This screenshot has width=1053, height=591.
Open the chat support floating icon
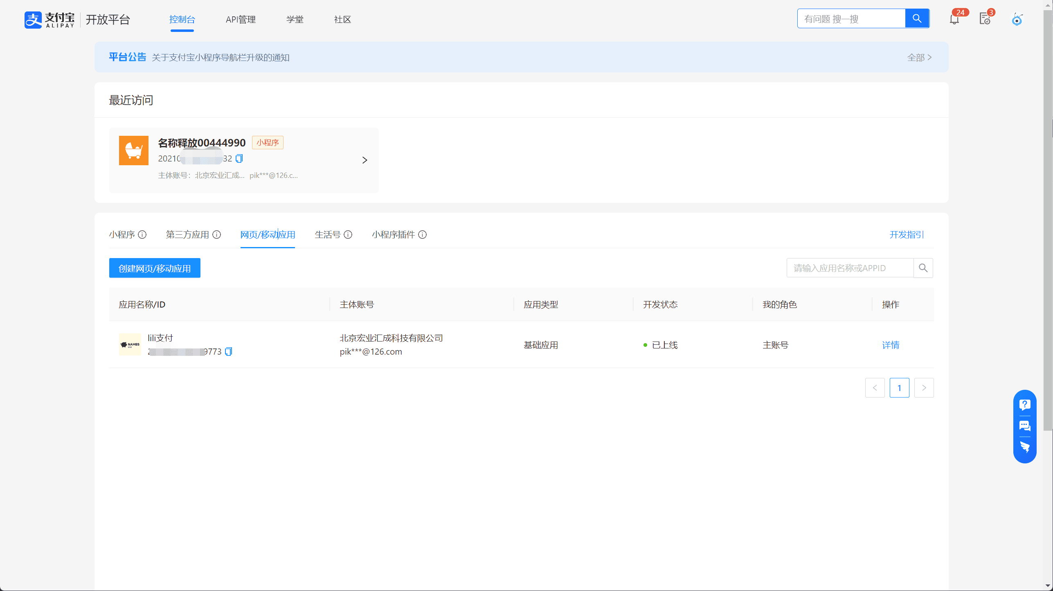pos(1025,426)
